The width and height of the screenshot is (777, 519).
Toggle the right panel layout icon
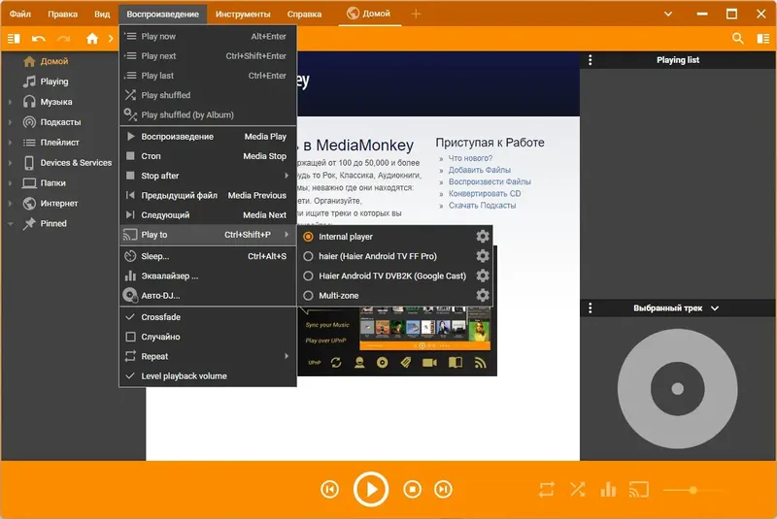click(x=763, y=38)
